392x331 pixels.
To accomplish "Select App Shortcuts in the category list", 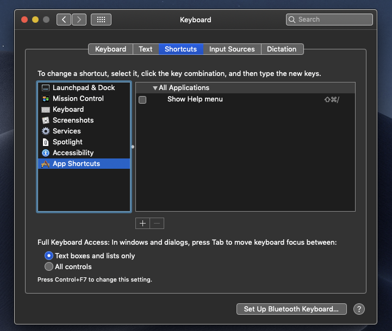I will pyautogui.click(x=84, y=164).
